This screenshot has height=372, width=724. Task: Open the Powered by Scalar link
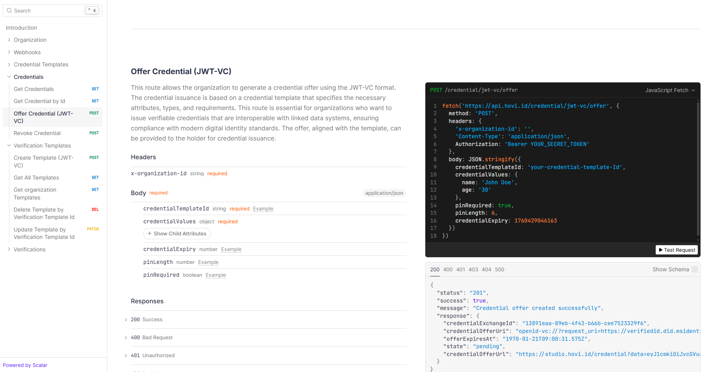pos(25,365)
